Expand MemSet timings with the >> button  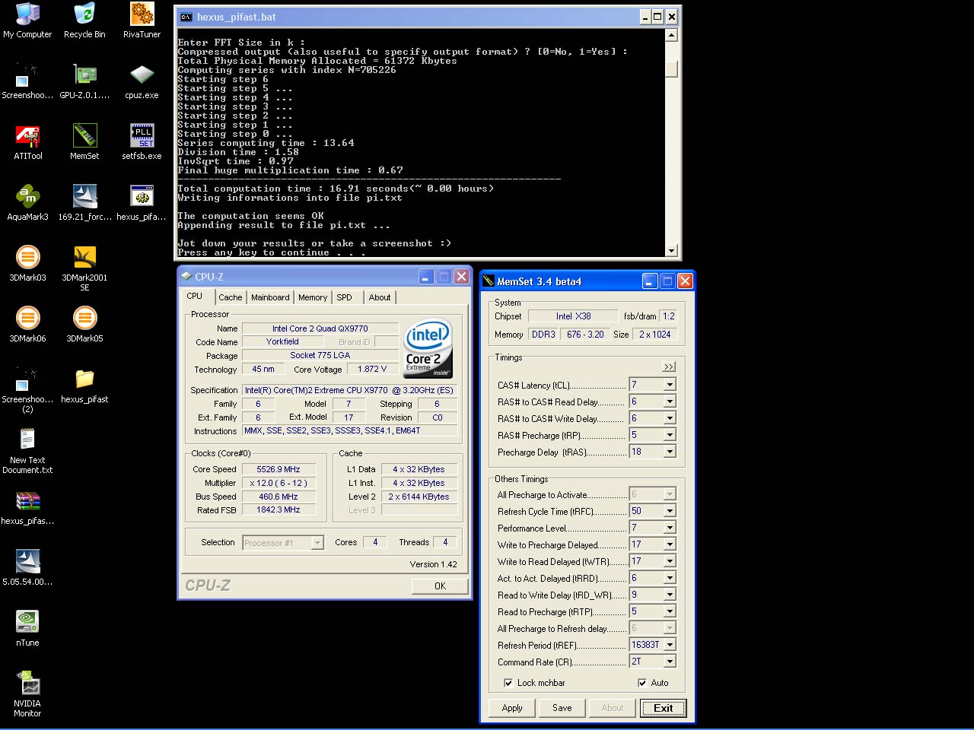[x=669, y=367]
